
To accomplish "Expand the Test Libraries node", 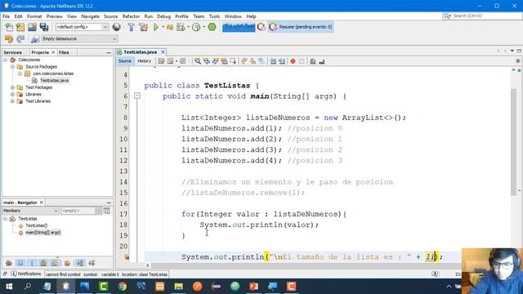I will [12, 101].
